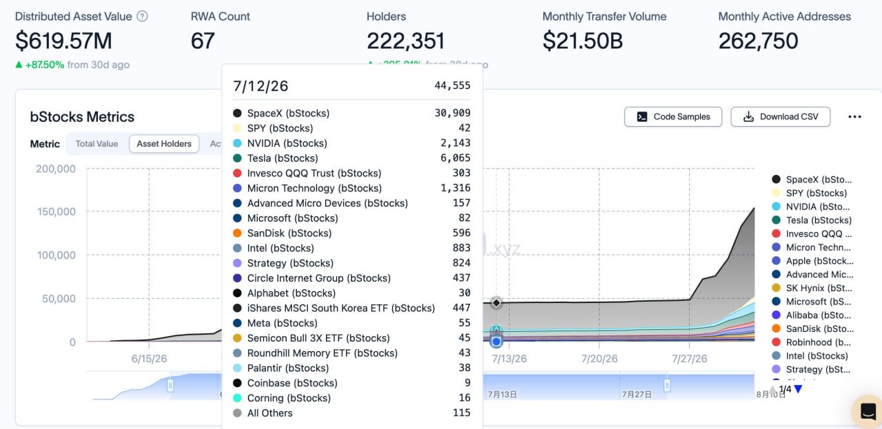The image size is (882, 429).
Task: Click the 262,750 active addresses value
Action: [x=759, y=41]
